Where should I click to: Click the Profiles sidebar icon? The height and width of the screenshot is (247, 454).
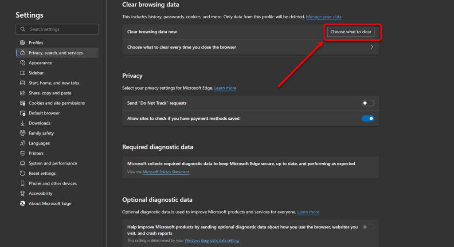(x=23, y=43)
